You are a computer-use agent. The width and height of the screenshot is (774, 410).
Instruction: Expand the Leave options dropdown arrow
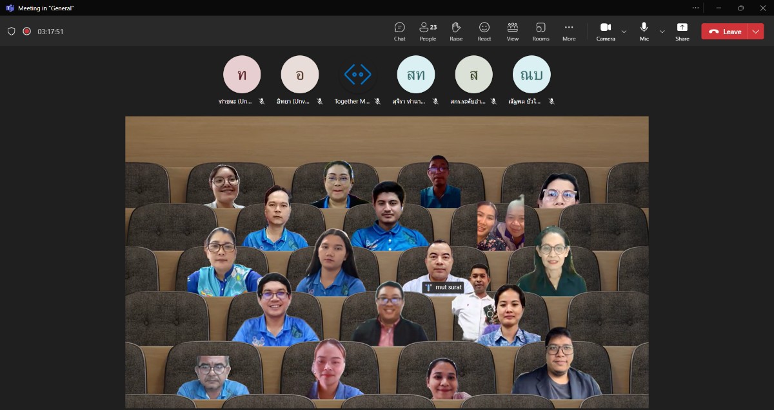(756, 32)
